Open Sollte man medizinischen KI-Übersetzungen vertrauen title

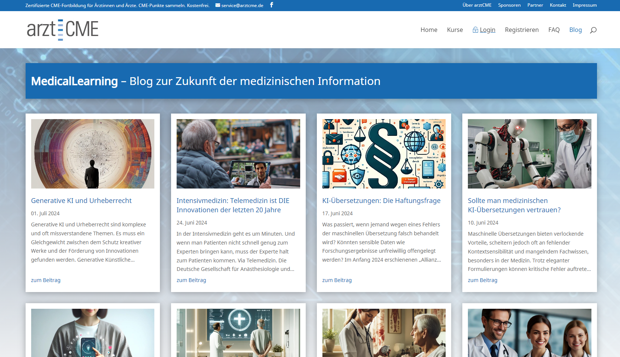tap(514, 205)
